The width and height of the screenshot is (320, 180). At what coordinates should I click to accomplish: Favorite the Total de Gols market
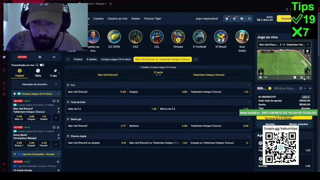tap(68, 102)
